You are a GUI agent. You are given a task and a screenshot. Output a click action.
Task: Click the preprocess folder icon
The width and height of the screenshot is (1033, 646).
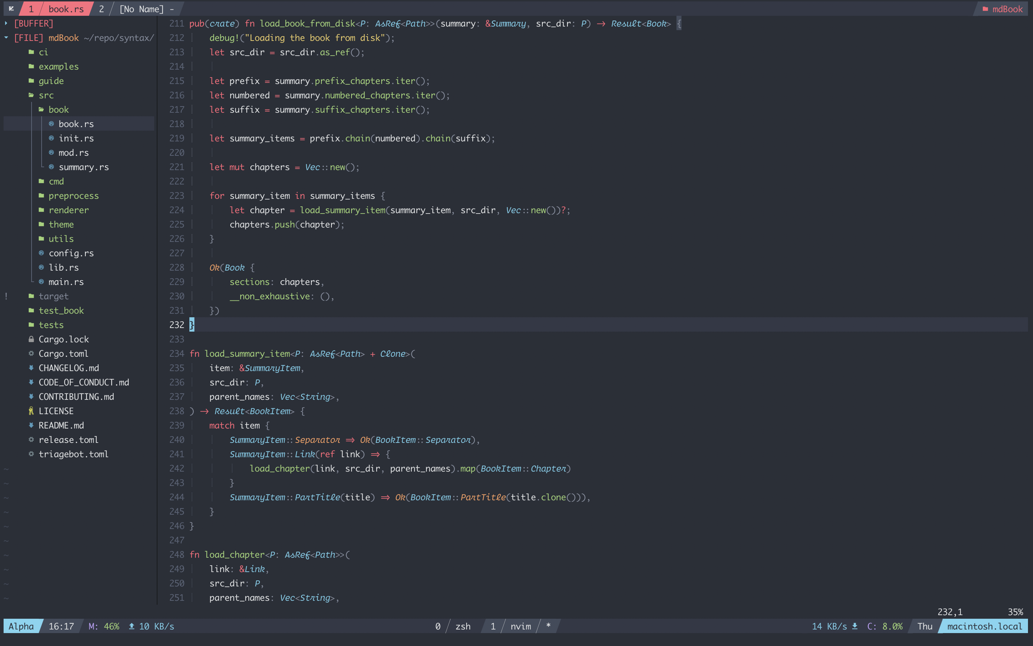[41, 196]
